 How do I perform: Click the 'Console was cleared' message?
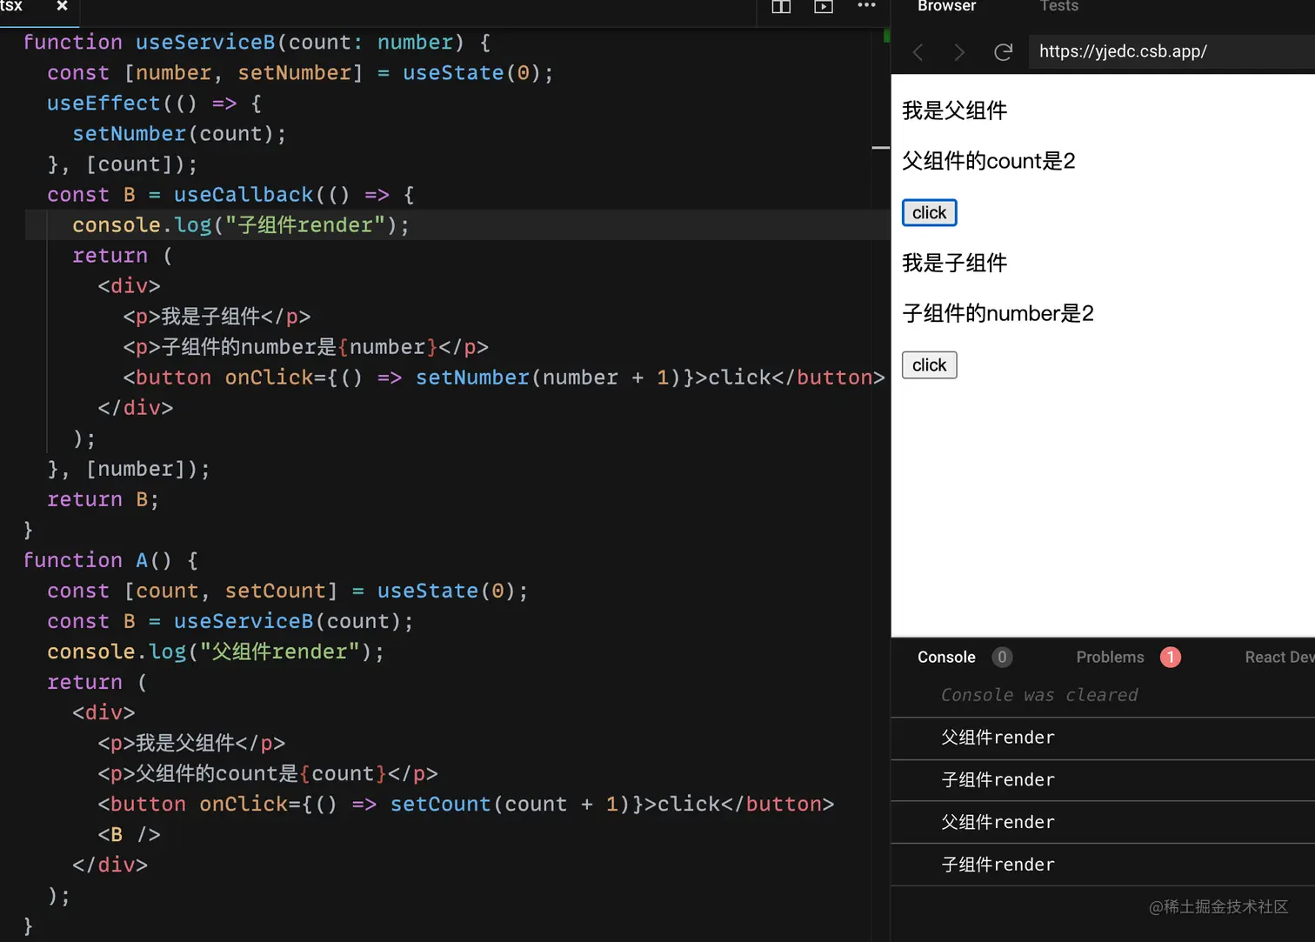1039,695
